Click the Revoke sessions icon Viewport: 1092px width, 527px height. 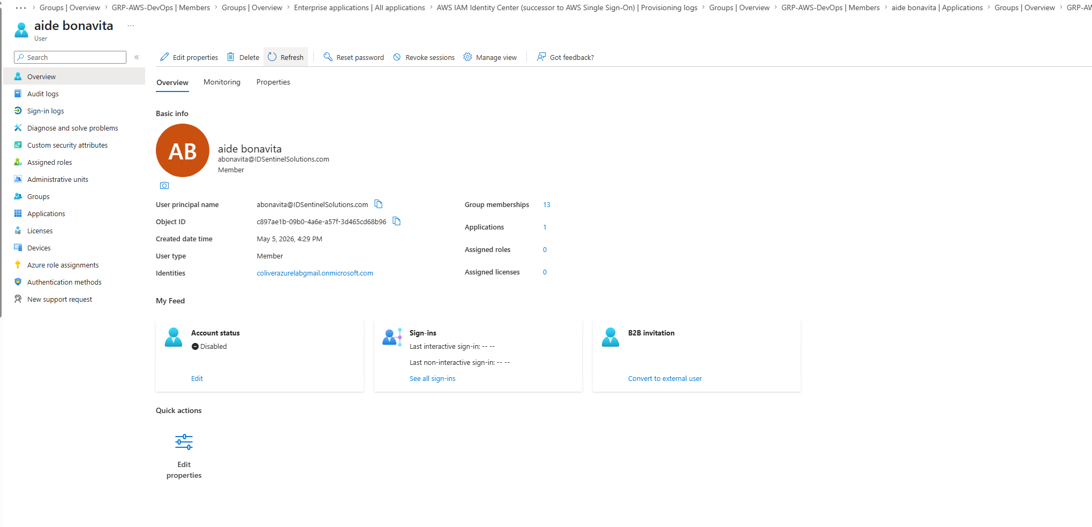click(397, 57)
